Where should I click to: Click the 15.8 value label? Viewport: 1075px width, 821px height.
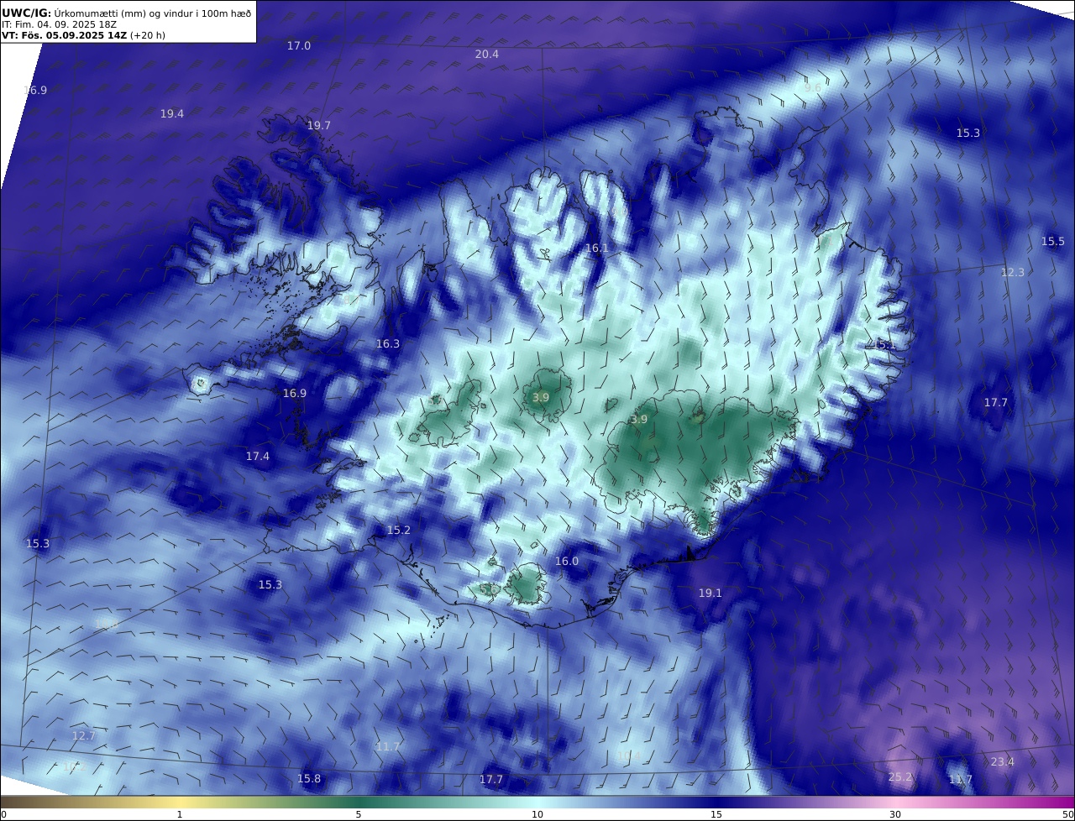click(x=309, y=778)
